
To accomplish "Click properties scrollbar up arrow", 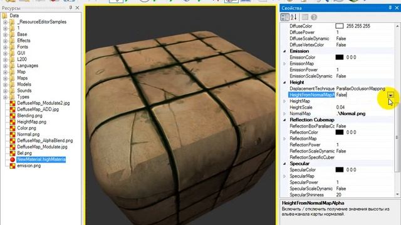I will click(397, 26).
